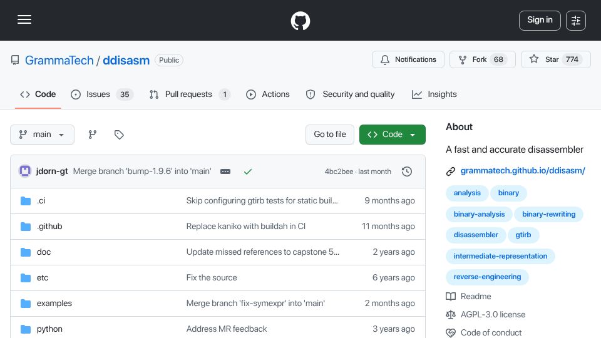The width and height of the screenshot is (601, 338).
Task: Open 'Address MR feedback' commit message
Action: (227, 329)
